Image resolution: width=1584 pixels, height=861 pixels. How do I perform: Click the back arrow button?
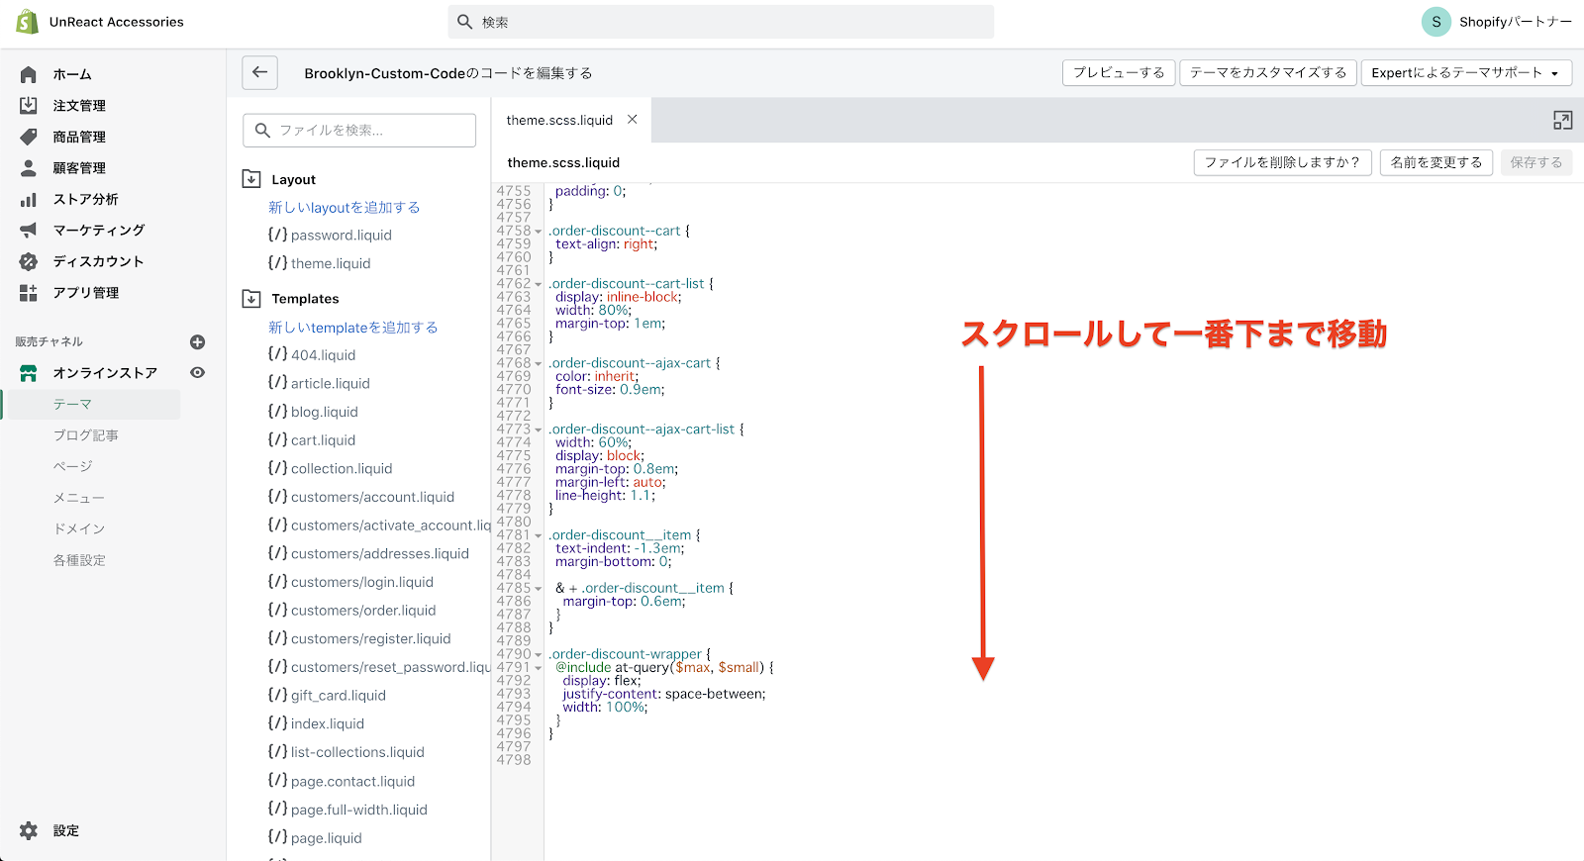coord(259,72)
